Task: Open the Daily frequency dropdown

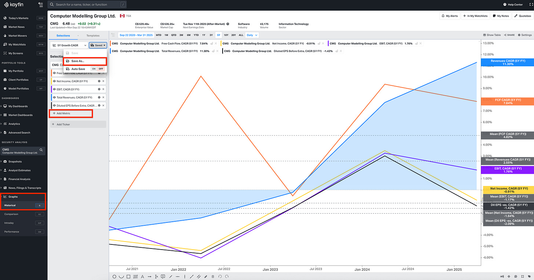Action: (x=252, y=35)
